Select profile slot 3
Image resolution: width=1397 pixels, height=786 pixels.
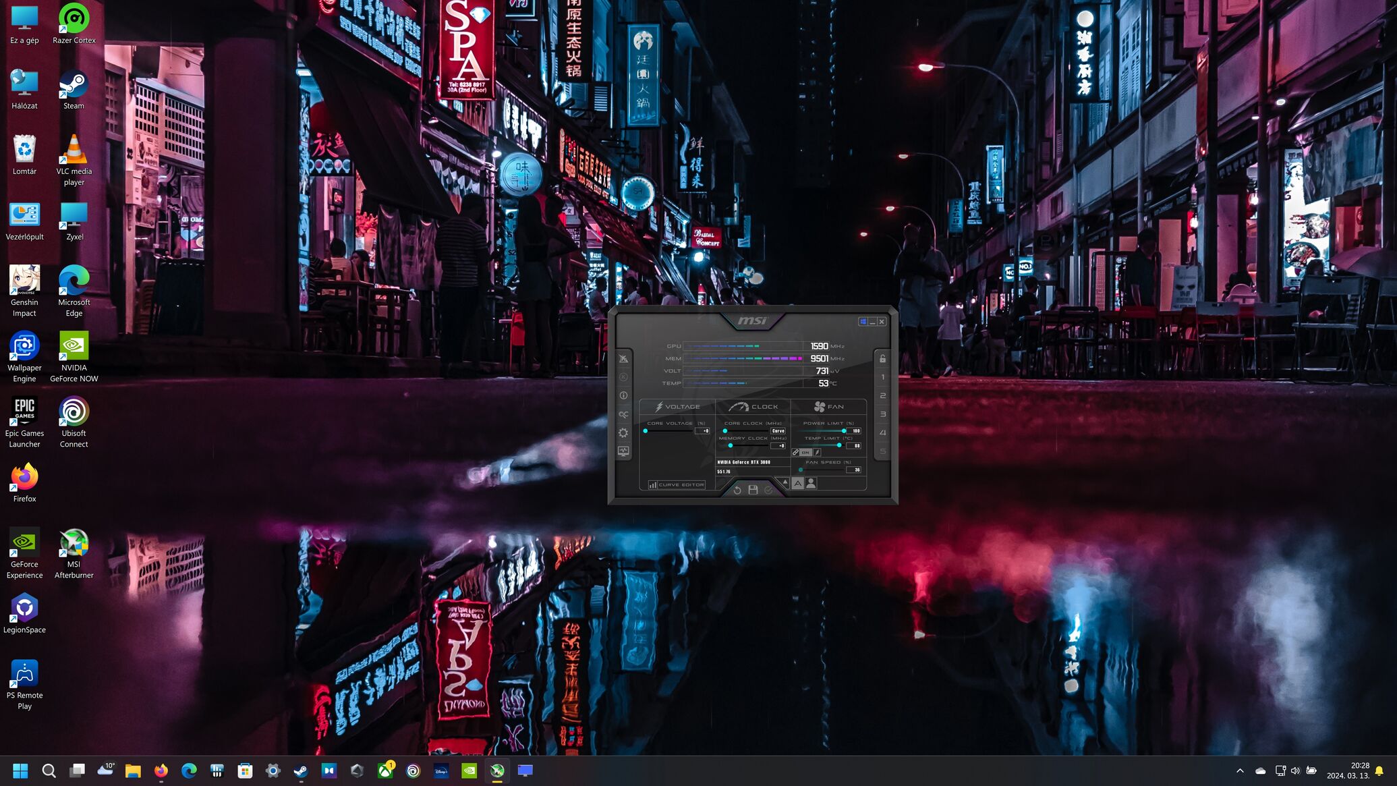pos(882,414)
